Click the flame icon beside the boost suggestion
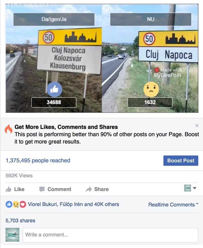The height and width of the screenshot is (248, 203). 9,129
